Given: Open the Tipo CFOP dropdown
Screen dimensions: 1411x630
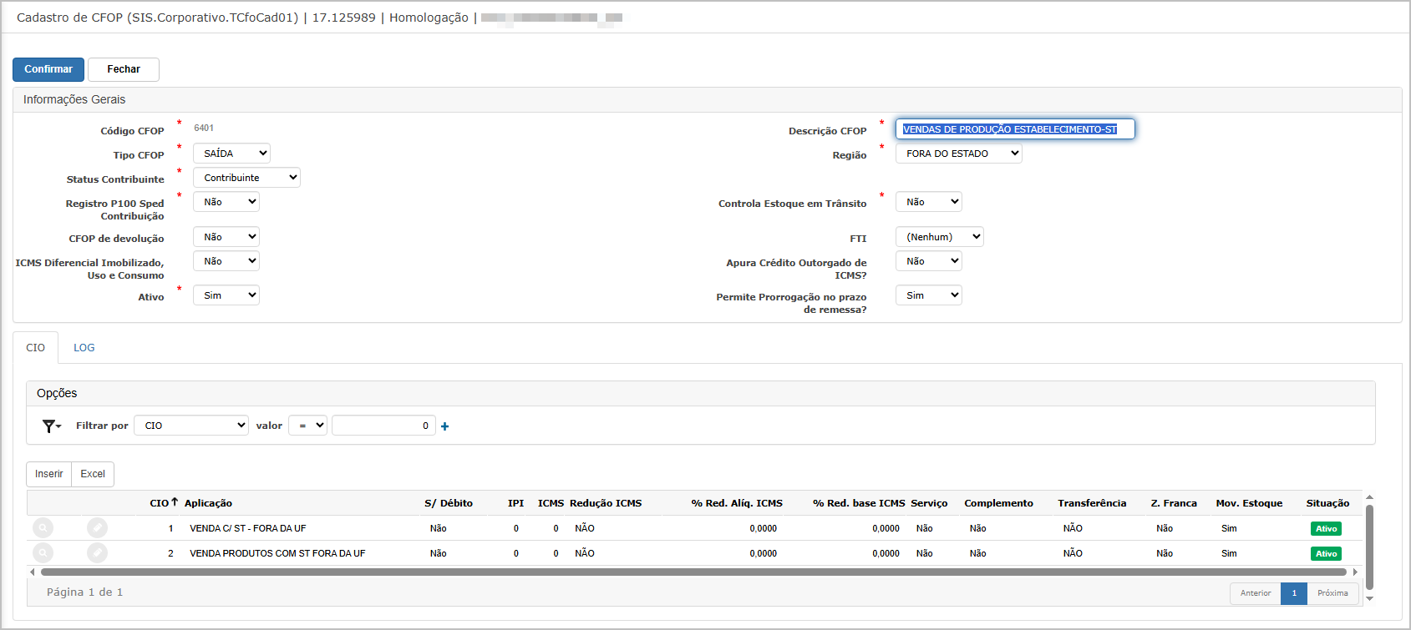Looking at the screenshot, I should click(231, 154).
